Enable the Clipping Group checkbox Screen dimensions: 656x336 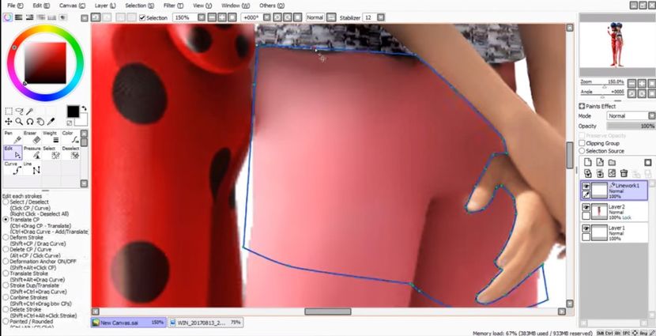(582, 143)
